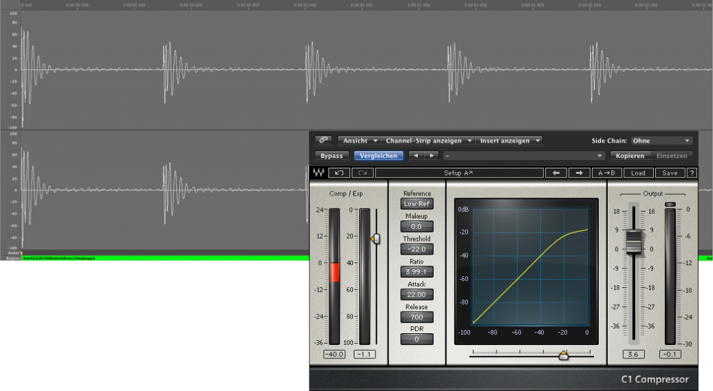Screen dimensions: 713x391
Task: Toggle the Bypass button
Action: click(331, 155)
